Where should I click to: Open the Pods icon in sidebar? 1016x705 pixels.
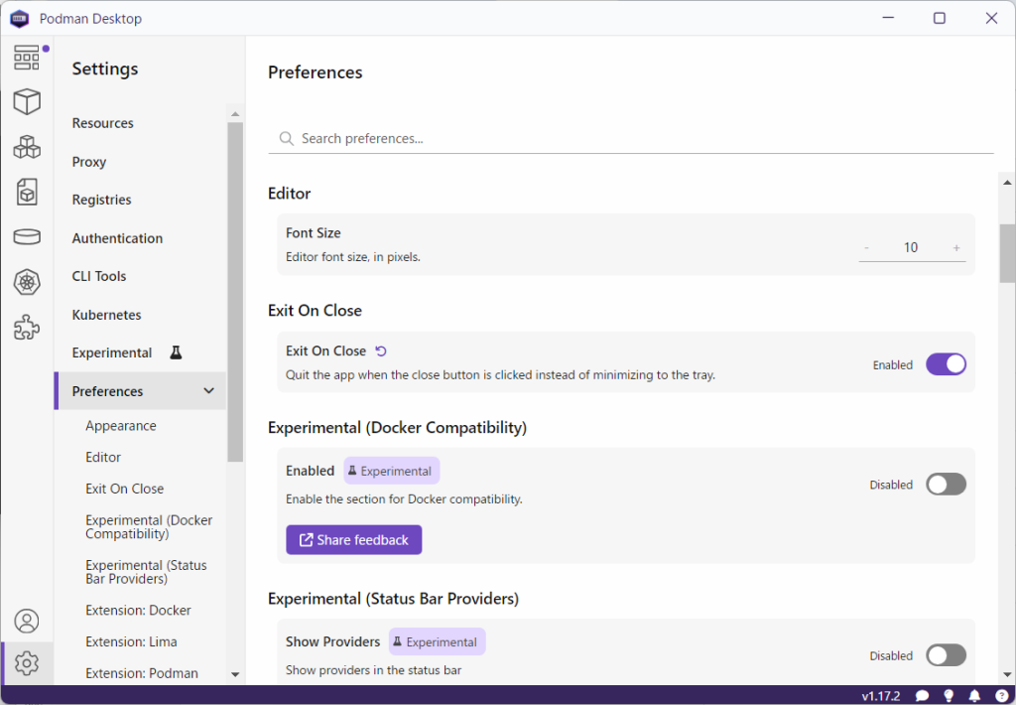pos(27,147)
